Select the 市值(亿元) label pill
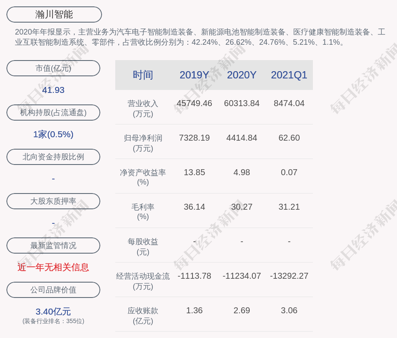This screenshot has width=397, height=338. (53, 68)
